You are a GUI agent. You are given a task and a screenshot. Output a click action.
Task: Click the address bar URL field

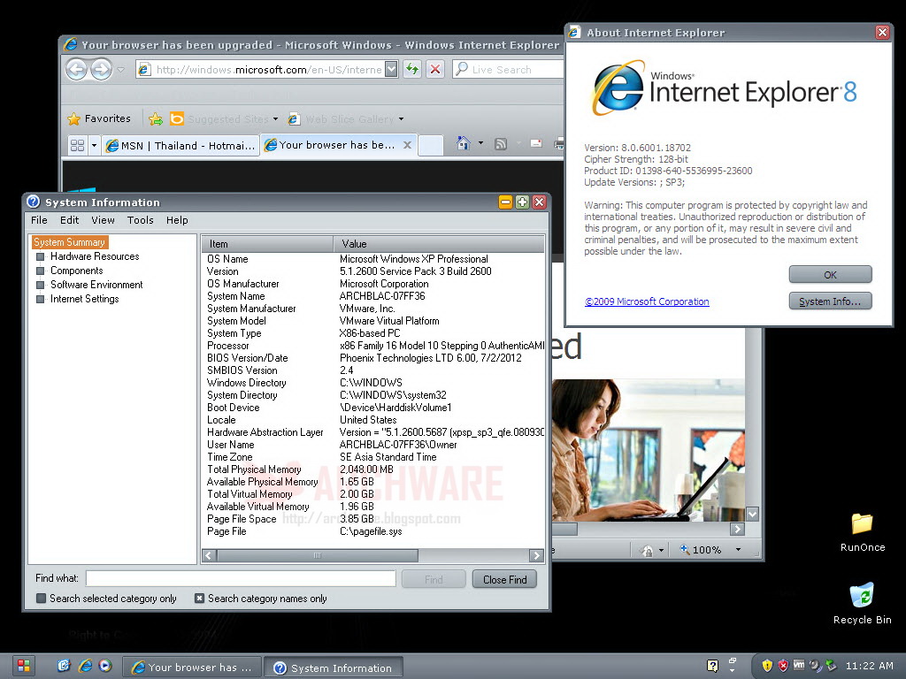261,69
